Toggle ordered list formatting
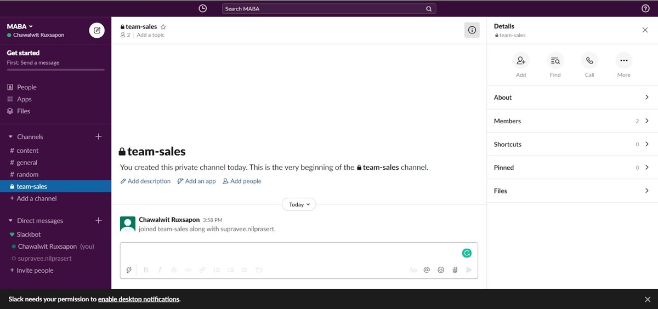The height and width of the screenshot is (309, 658). [x=217, y=270]
